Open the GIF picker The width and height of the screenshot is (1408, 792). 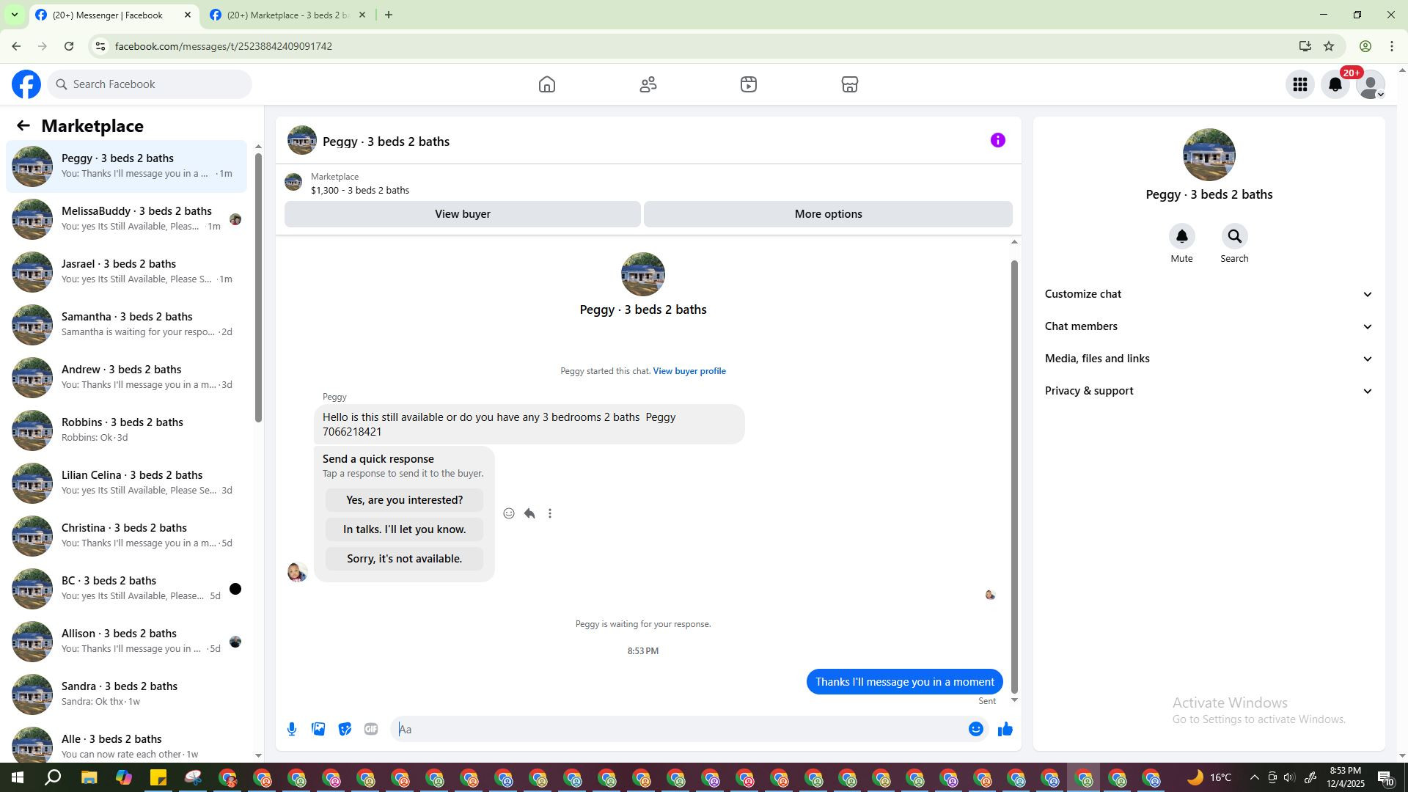click(x=371, y=729)
